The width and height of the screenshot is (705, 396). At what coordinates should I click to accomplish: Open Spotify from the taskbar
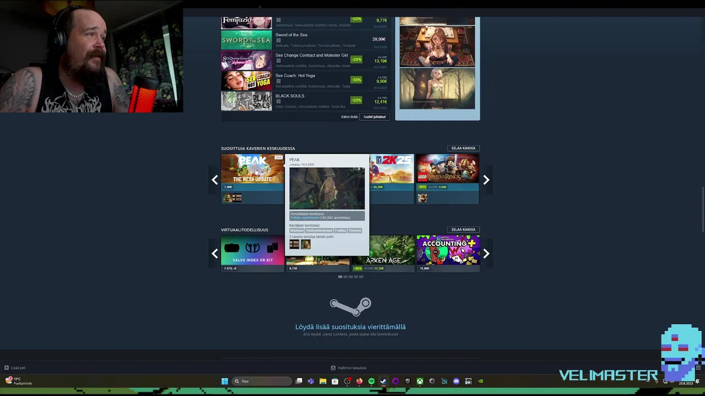[x=371, y=381]
